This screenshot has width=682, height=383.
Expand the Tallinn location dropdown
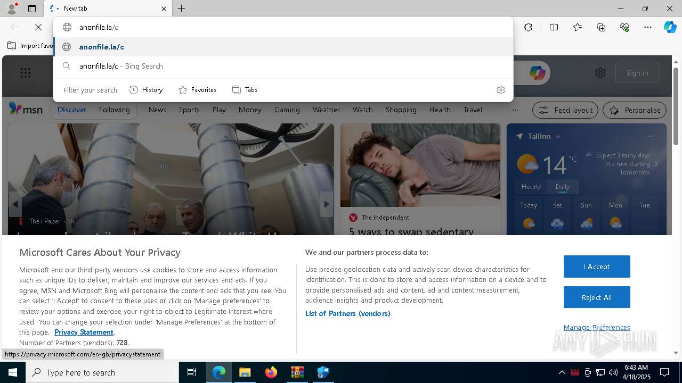click(558, 137)
